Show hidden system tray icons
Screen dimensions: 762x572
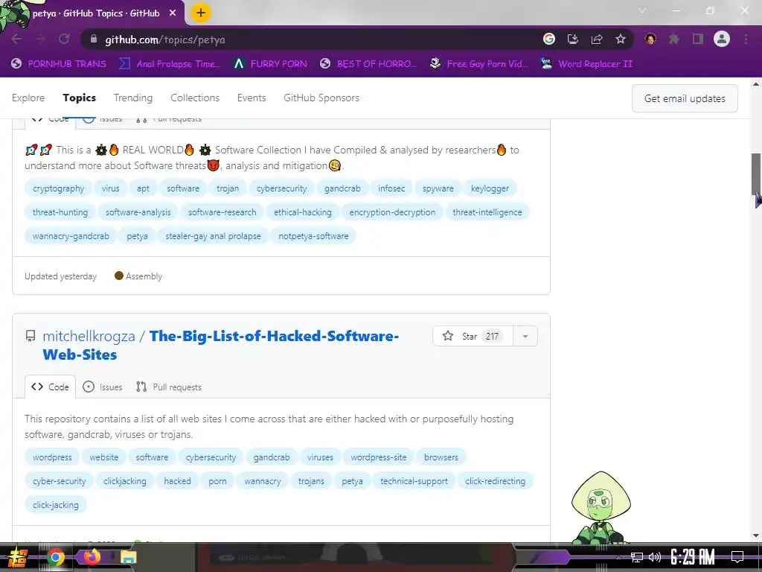(x=618, y=557)
